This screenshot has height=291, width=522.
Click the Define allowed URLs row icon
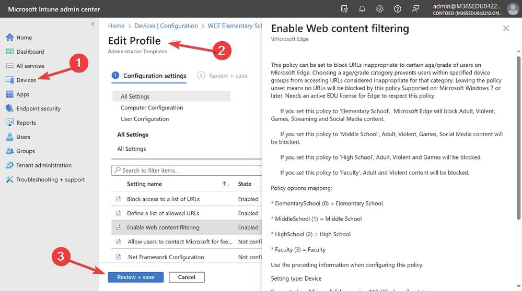(x=119, y=213)
